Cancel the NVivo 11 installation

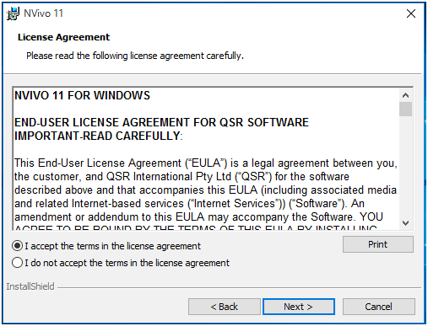[378, 307]
